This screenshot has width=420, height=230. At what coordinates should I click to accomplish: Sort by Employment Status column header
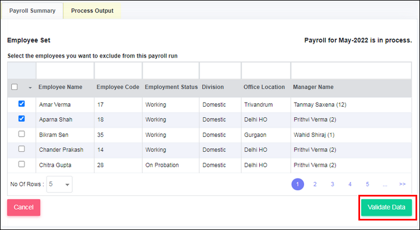pos(171,87)
